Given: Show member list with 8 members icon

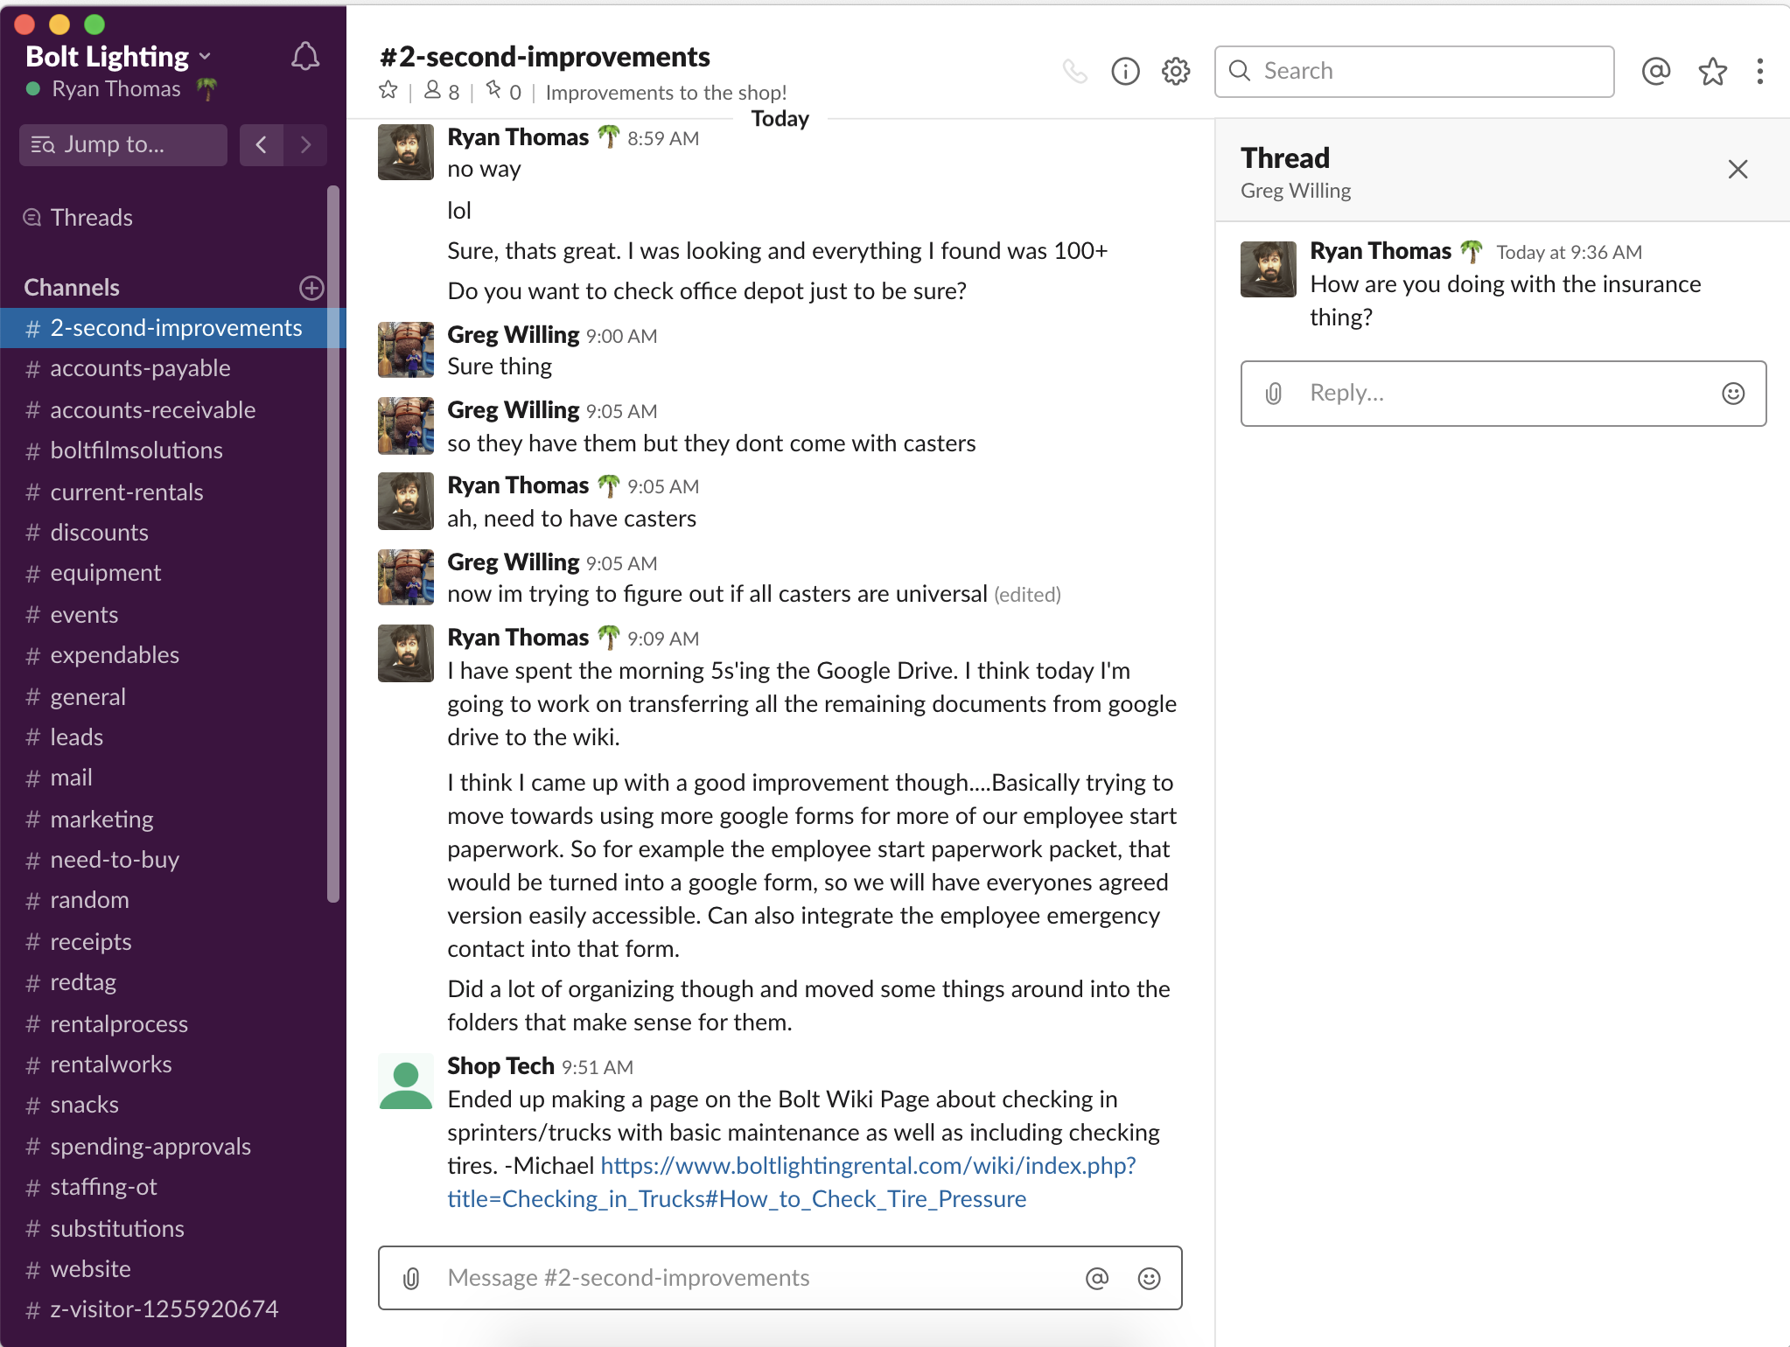Looking at the screenshot, I should 442,91.
